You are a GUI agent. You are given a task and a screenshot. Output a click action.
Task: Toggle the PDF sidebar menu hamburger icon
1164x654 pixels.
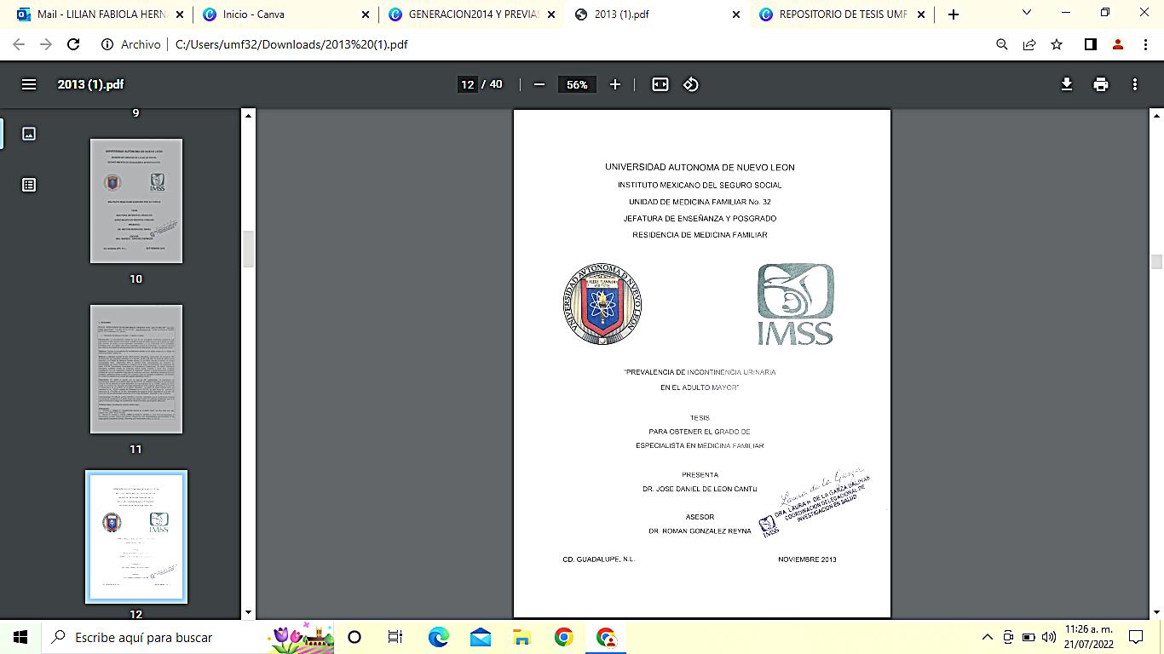click(29, 84)
